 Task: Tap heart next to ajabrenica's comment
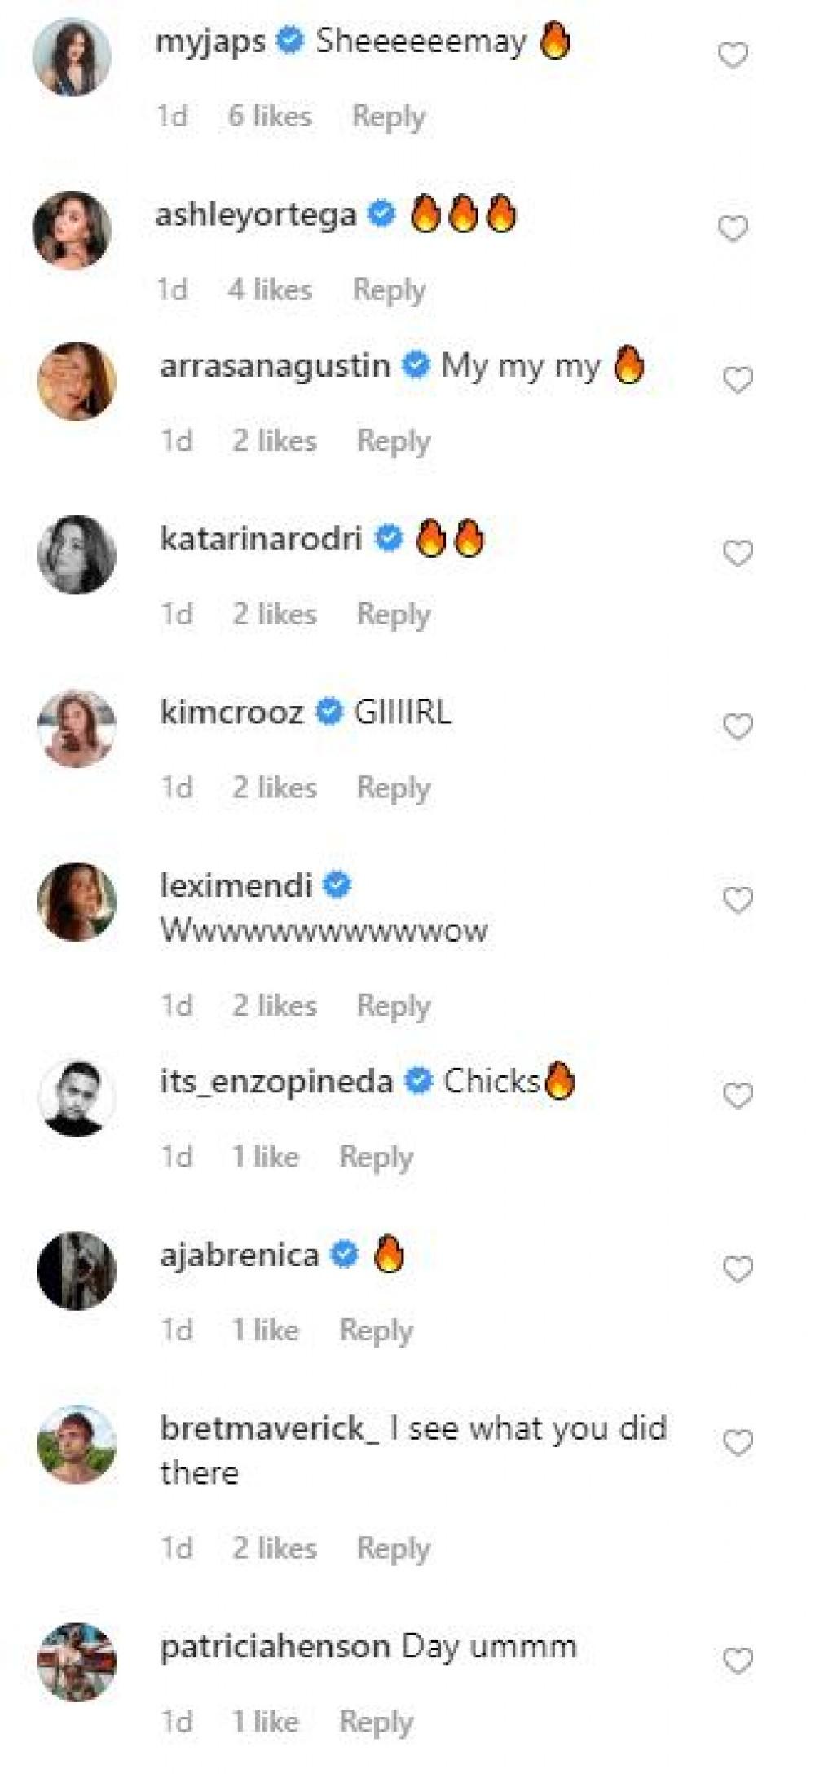click(738, 1269)
